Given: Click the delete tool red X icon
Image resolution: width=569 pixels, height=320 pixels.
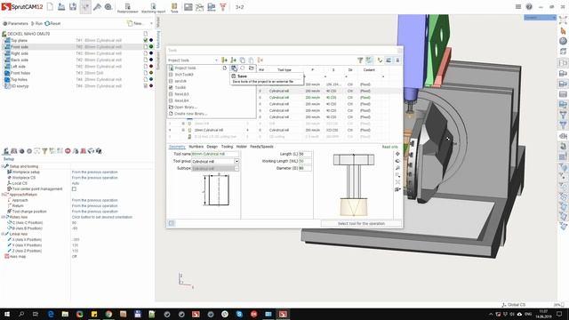Looking at the screenshot, I should pyautogui.click(x=260, y=60).
